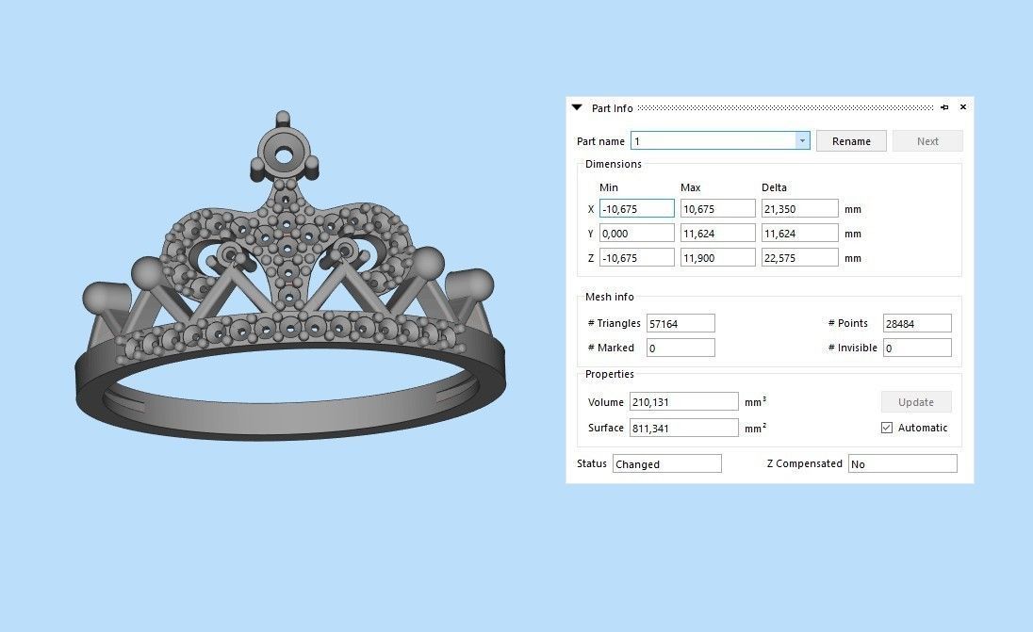Click the Mesh info group label
Viewport: 1033px width, 632px height.
tap(610, 297)
